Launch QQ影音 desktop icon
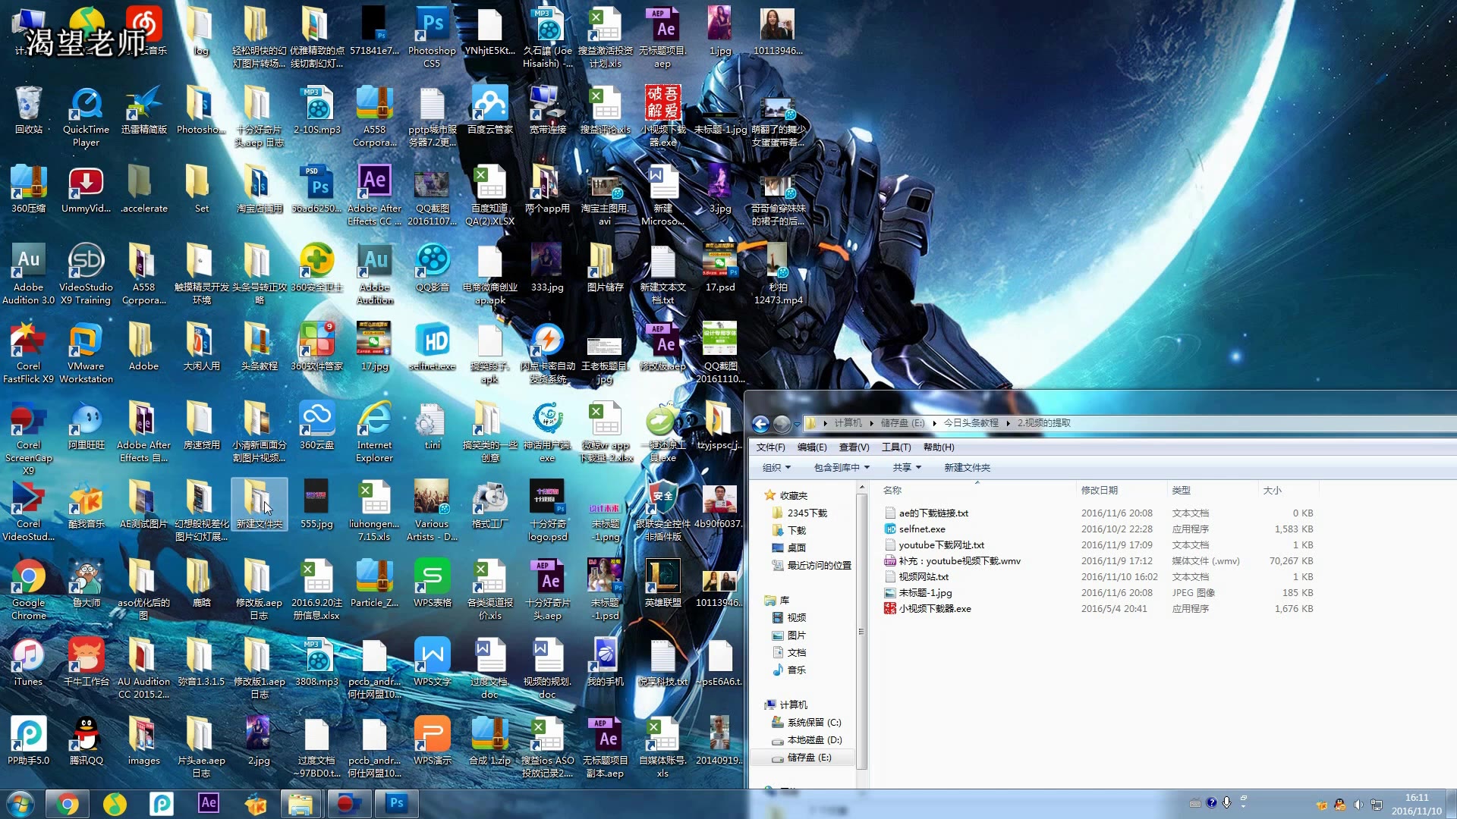Viewport: 1457px width, 819px height. coord(432,268)
